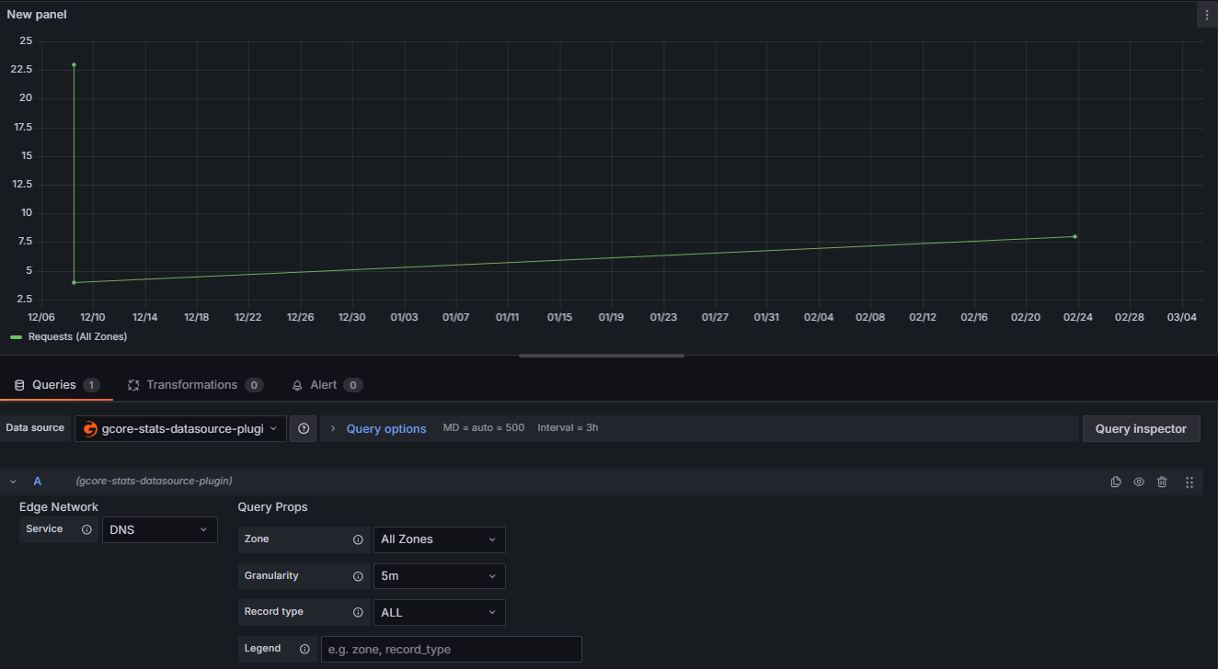
Task: Delete query A with trash icon
Action: 1162,482
